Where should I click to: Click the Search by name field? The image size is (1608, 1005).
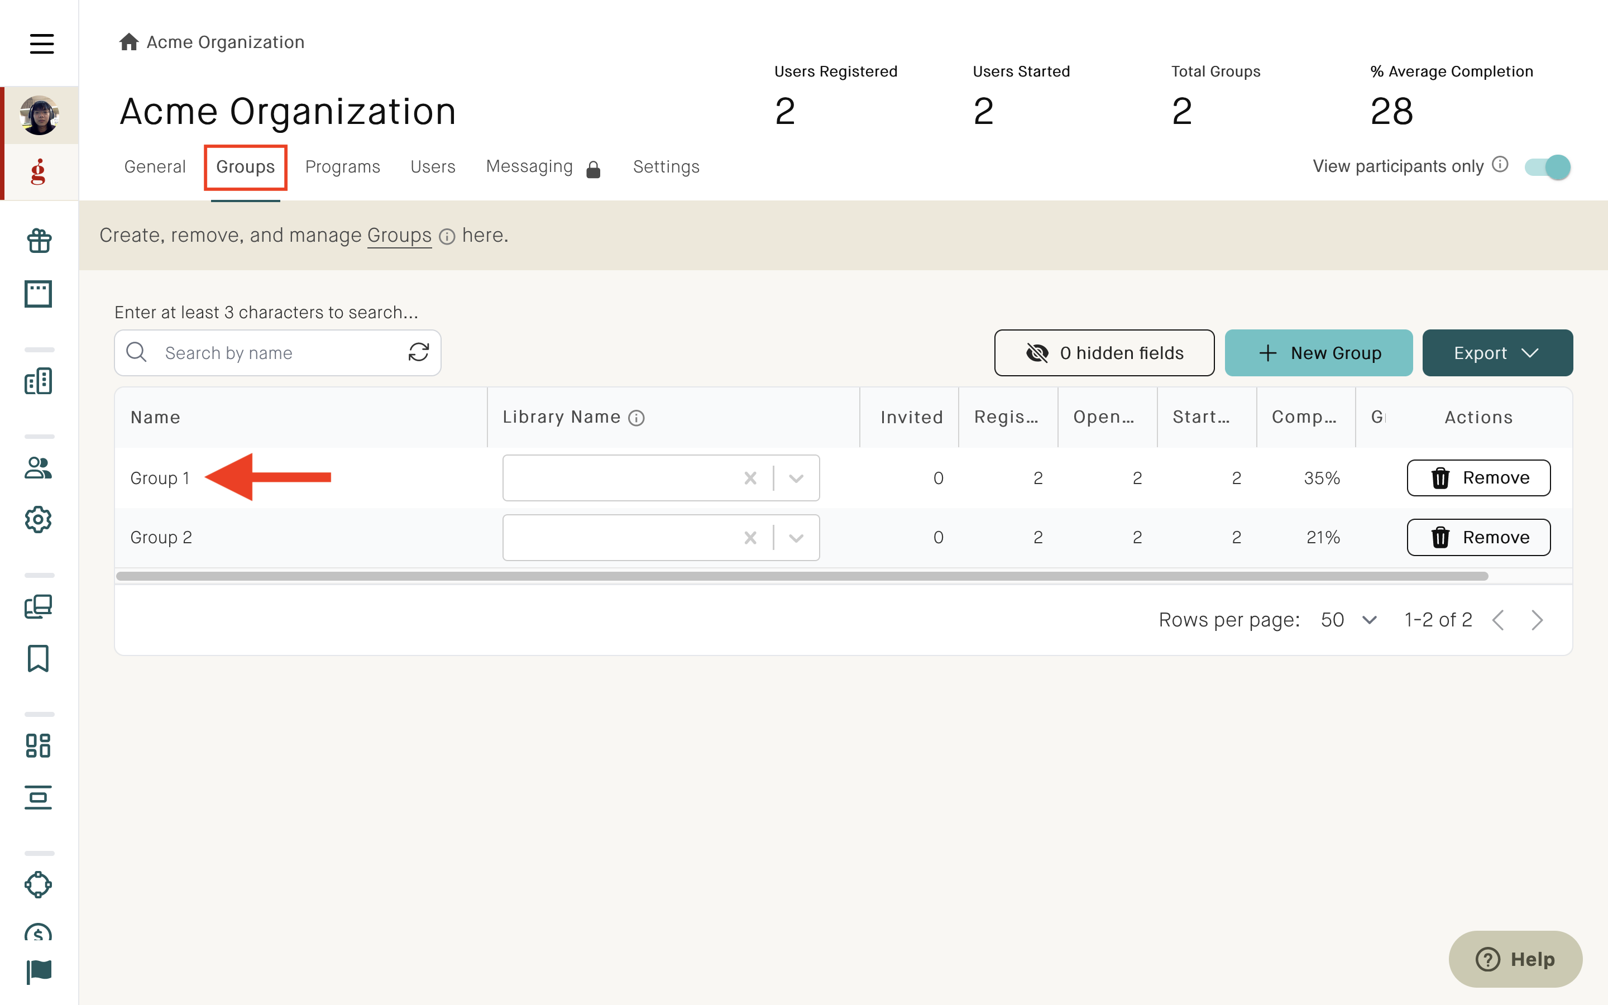point(277,353)
